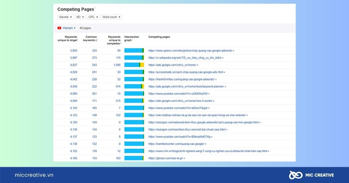The width and height of the screenshot is (349, 183).
Task: Open the caret menu for chili.vn URL
Action: click(x=268, y=151)
